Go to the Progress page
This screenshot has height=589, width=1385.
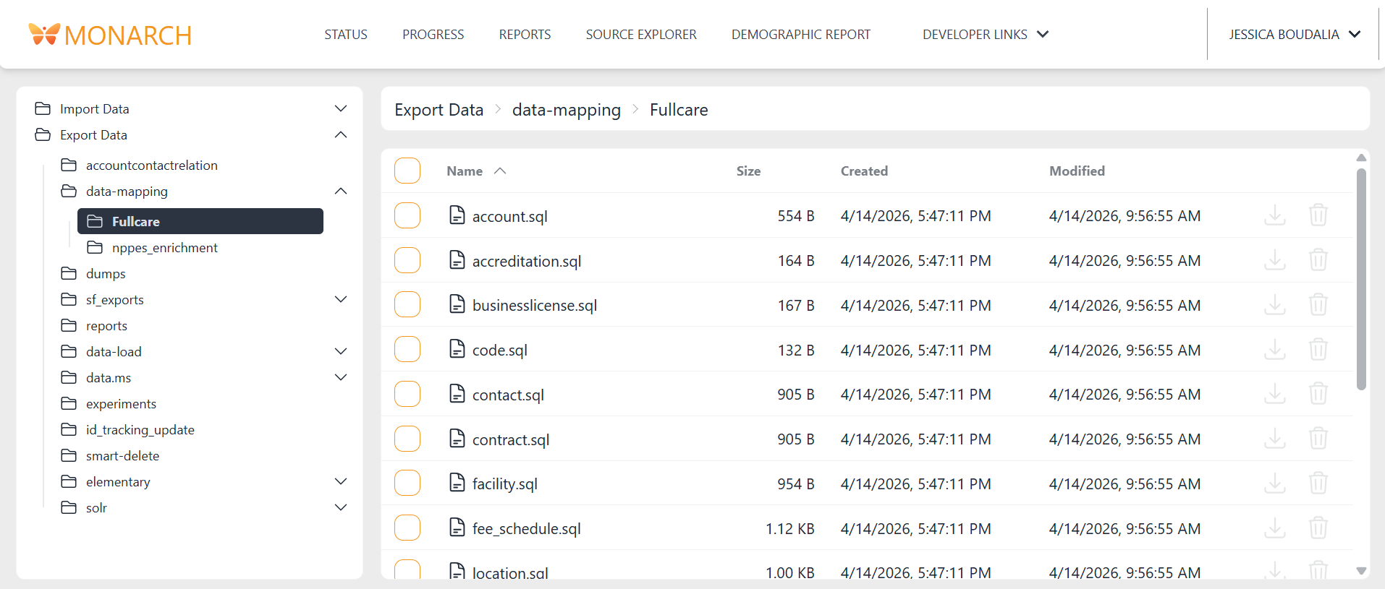(433, 34)
